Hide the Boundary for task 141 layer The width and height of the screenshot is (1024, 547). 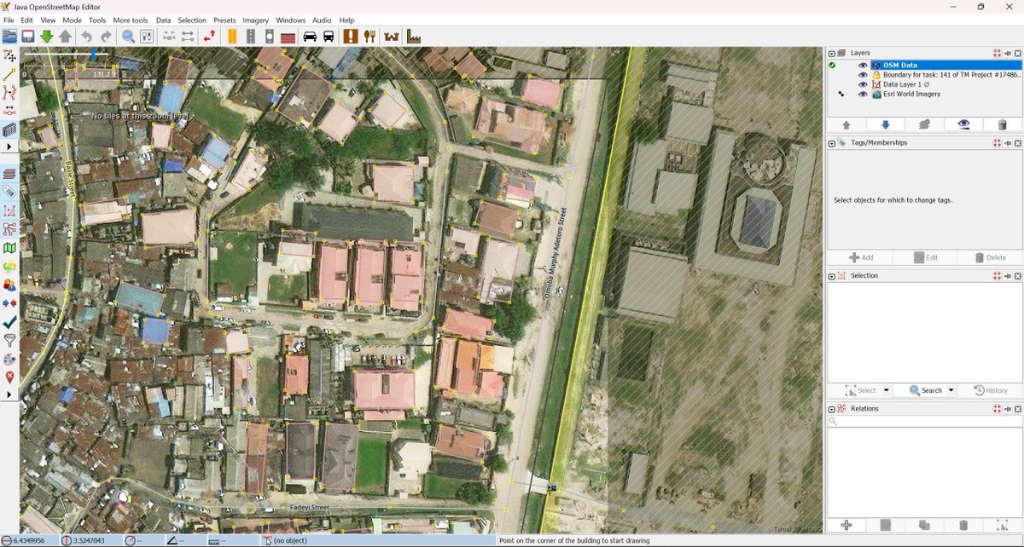click(863, 74)
